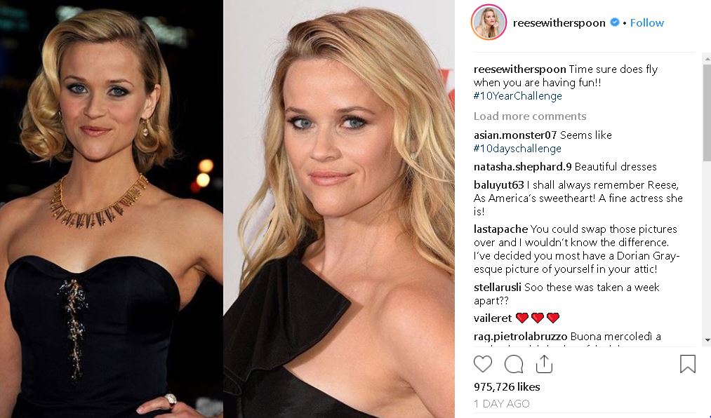Open the #10YearChallenge hashtag
This screenshot has width=711, height=418.
(x=518, y=96)
